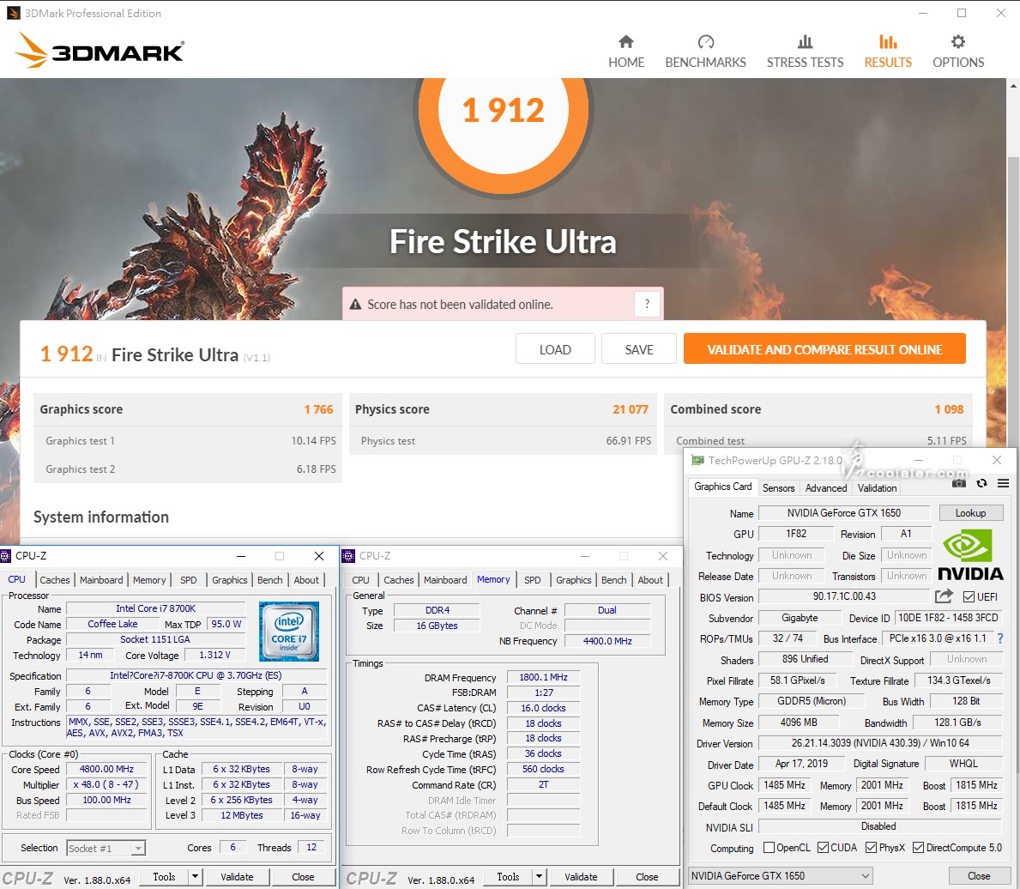Click the Core Speed value 4800.00 MHz
Viewport: 1020px width, 889px height.
coord(106,769)
